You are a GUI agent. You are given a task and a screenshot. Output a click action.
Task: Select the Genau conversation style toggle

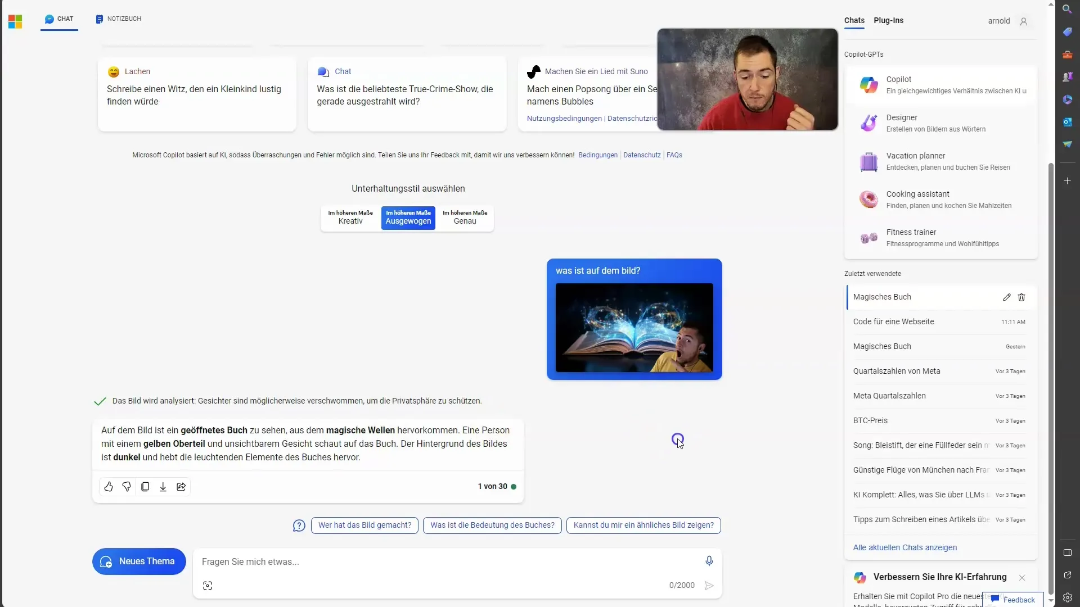(465, 217)
